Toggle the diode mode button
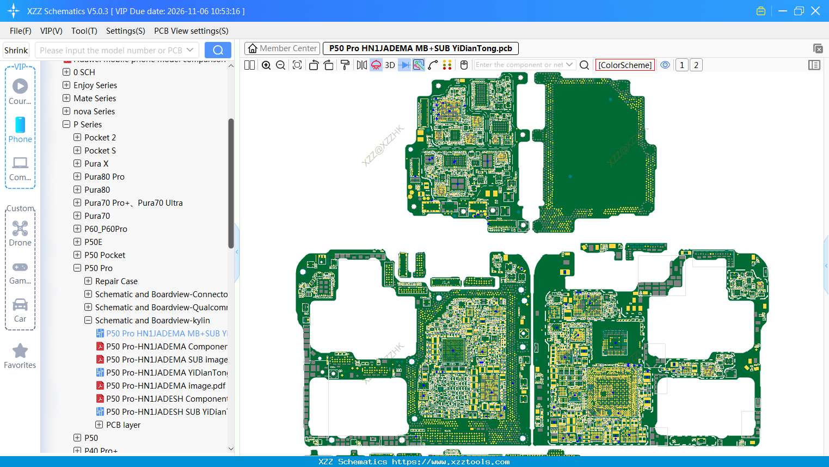This screenshot has height=467, width=829. (404, 65)
